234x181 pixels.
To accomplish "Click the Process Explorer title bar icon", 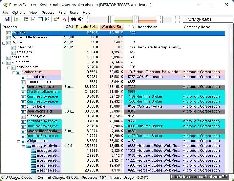I will pos(5,5).
